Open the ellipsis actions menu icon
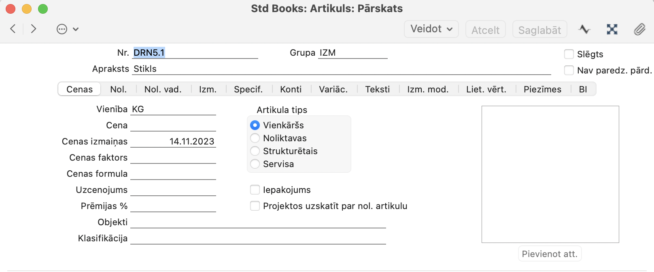 point(62,29)
